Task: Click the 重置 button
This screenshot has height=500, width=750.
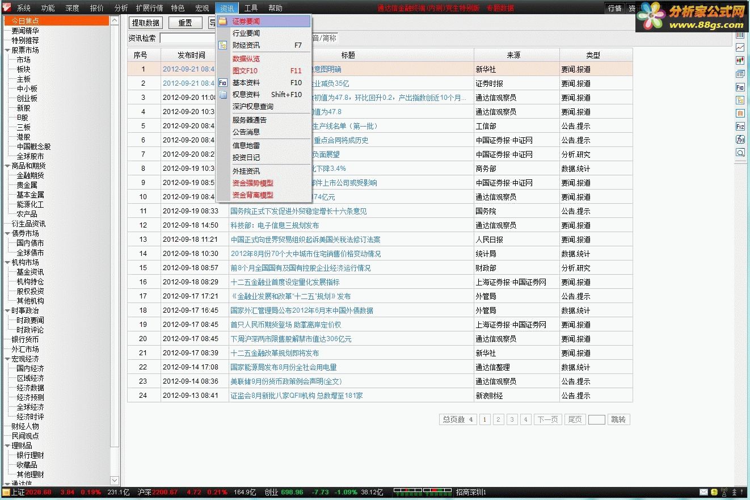Action: click(185, 23)
